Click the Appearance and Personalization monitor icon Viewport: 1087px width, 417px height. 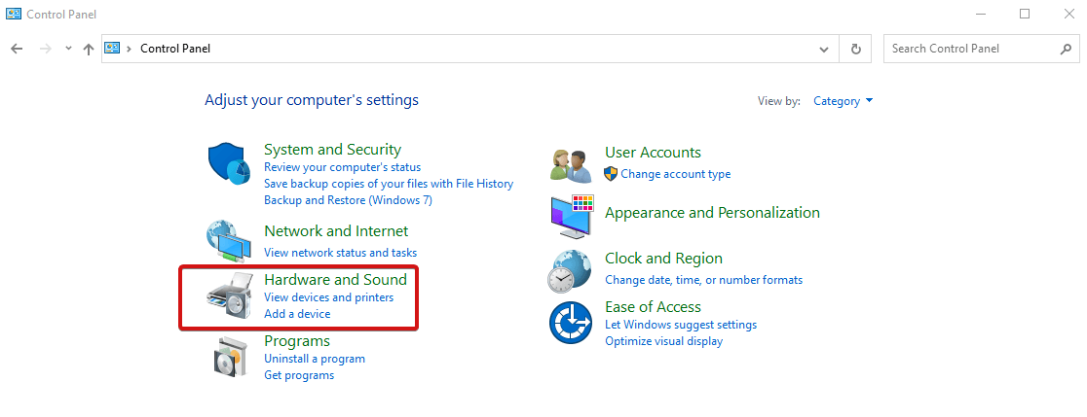[571, 217]
